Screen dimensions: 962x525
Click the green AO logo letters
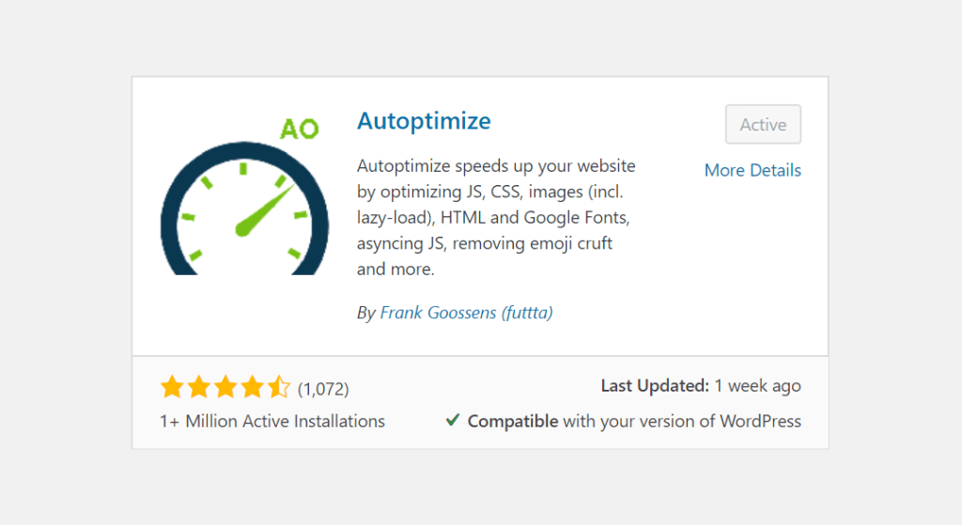point(300,129)
